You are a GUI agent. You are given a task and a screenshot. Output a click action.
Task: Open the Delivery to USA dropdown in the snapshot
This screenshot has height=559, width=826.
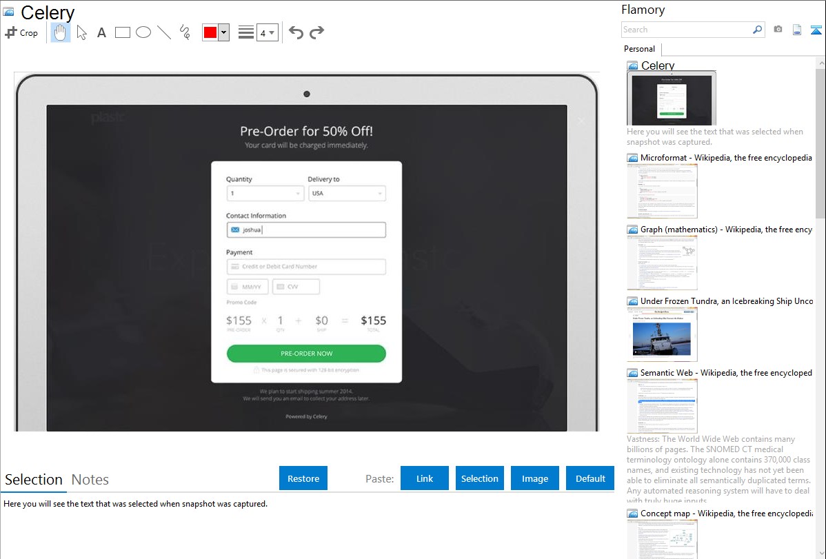click(347, 194)
